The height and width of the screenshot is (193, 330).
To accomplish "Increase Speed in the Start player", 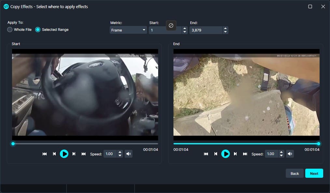I will coord(120,152).
